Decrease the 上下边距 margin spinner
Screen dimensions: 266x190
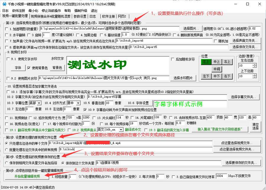pyautogui.click(x=254, y=77)
